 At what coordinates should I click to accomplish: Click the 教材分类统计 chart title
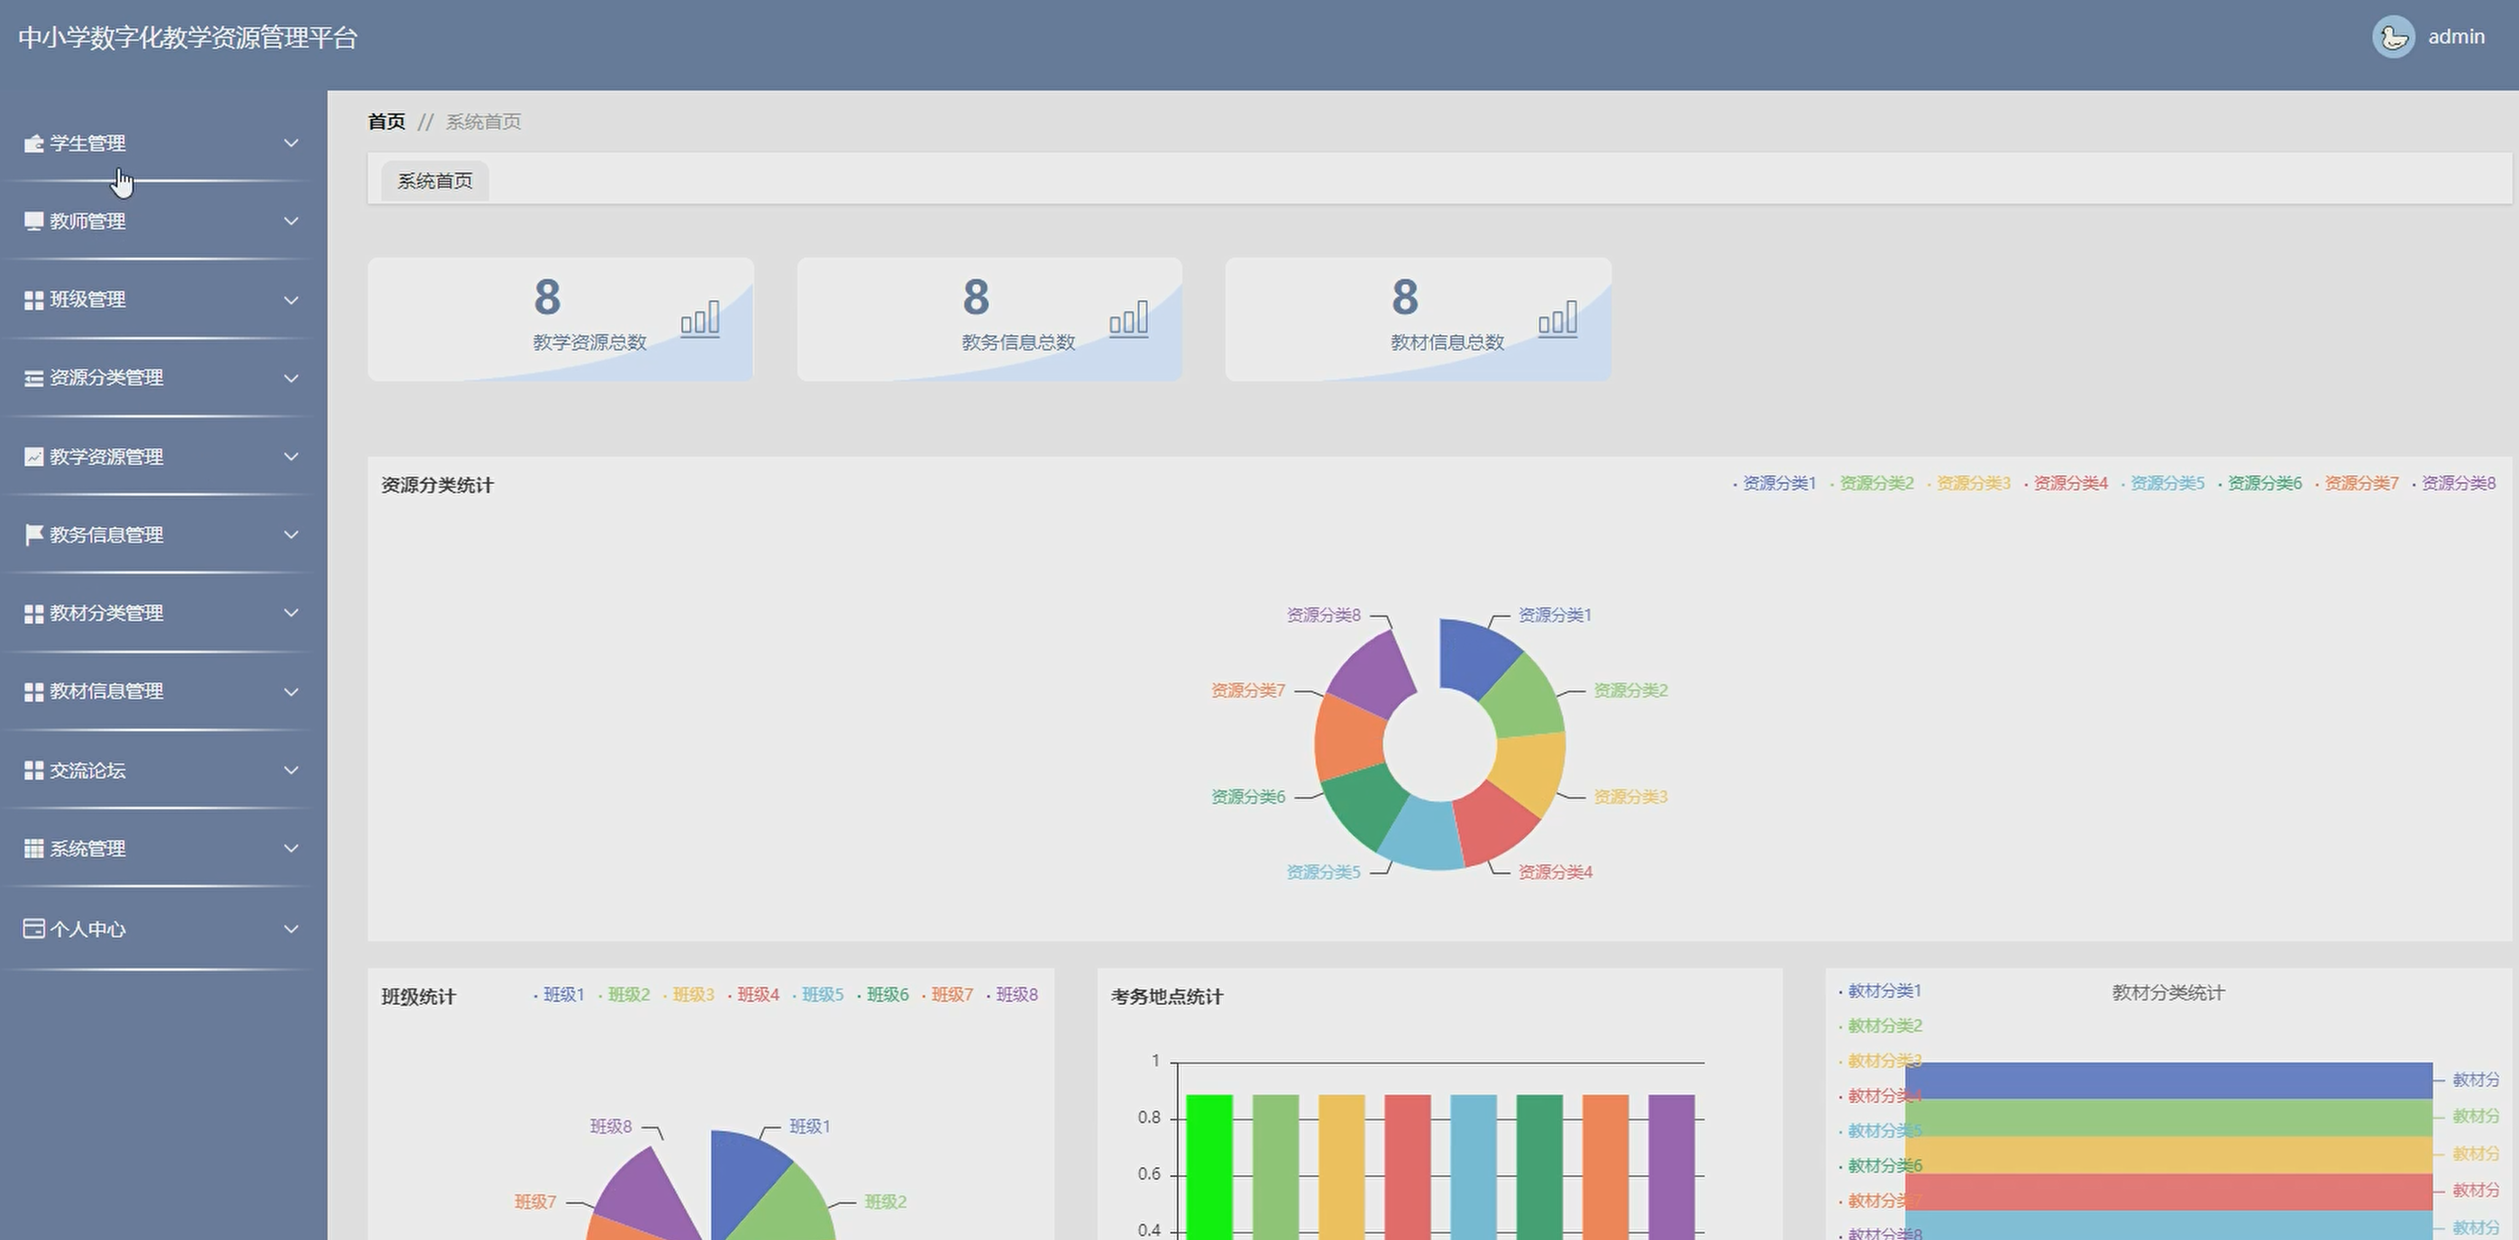(x=2168, y=992)
